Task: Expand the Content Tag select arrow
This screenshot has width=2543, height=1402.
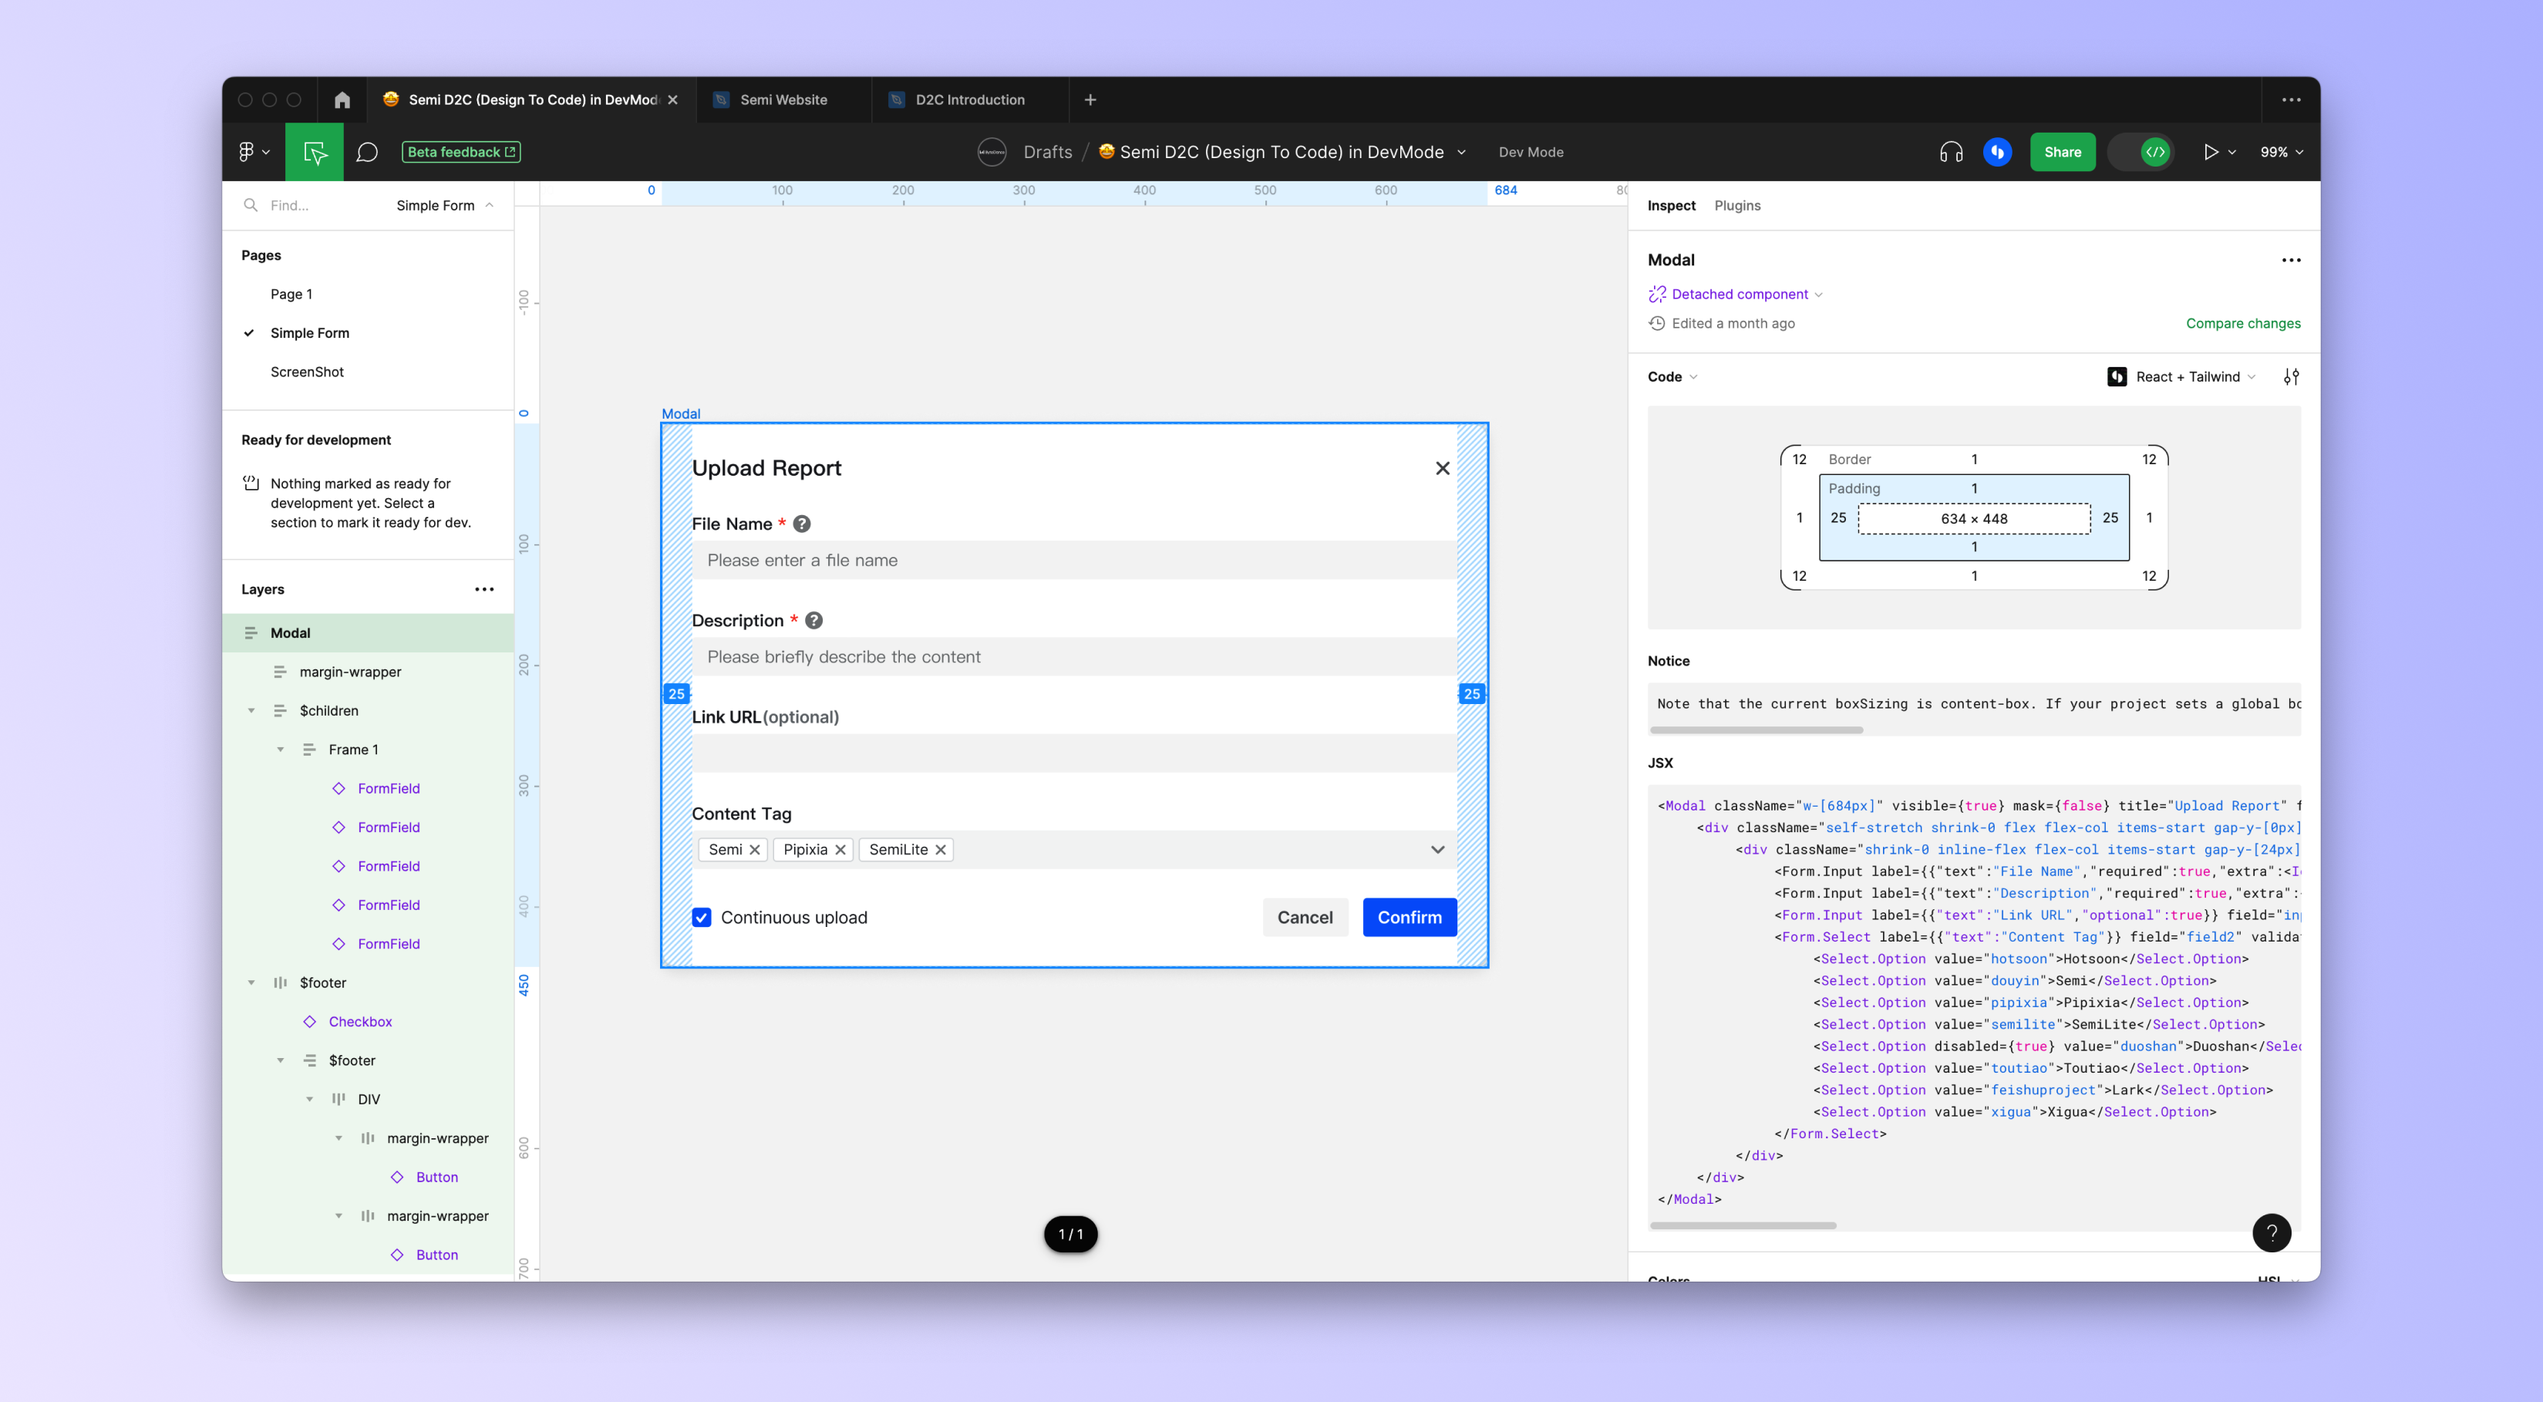Action: pos(1437,850)
